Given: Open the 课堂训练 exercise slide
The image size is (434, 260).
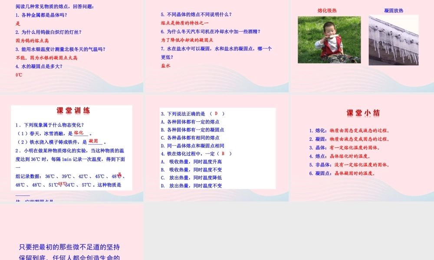Looking at the screenshot, I should (72, 148).
